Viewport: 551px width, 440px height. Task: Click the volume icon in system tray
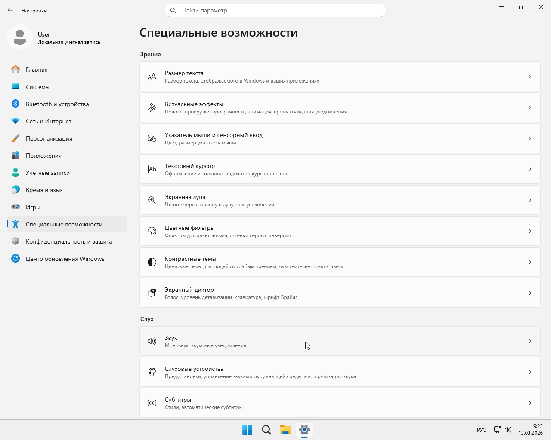tap(508, 430)
